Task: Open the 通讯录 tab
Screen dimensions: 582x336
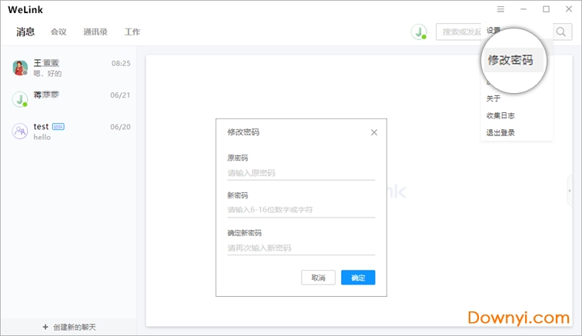Action: (x=95, y=32)
